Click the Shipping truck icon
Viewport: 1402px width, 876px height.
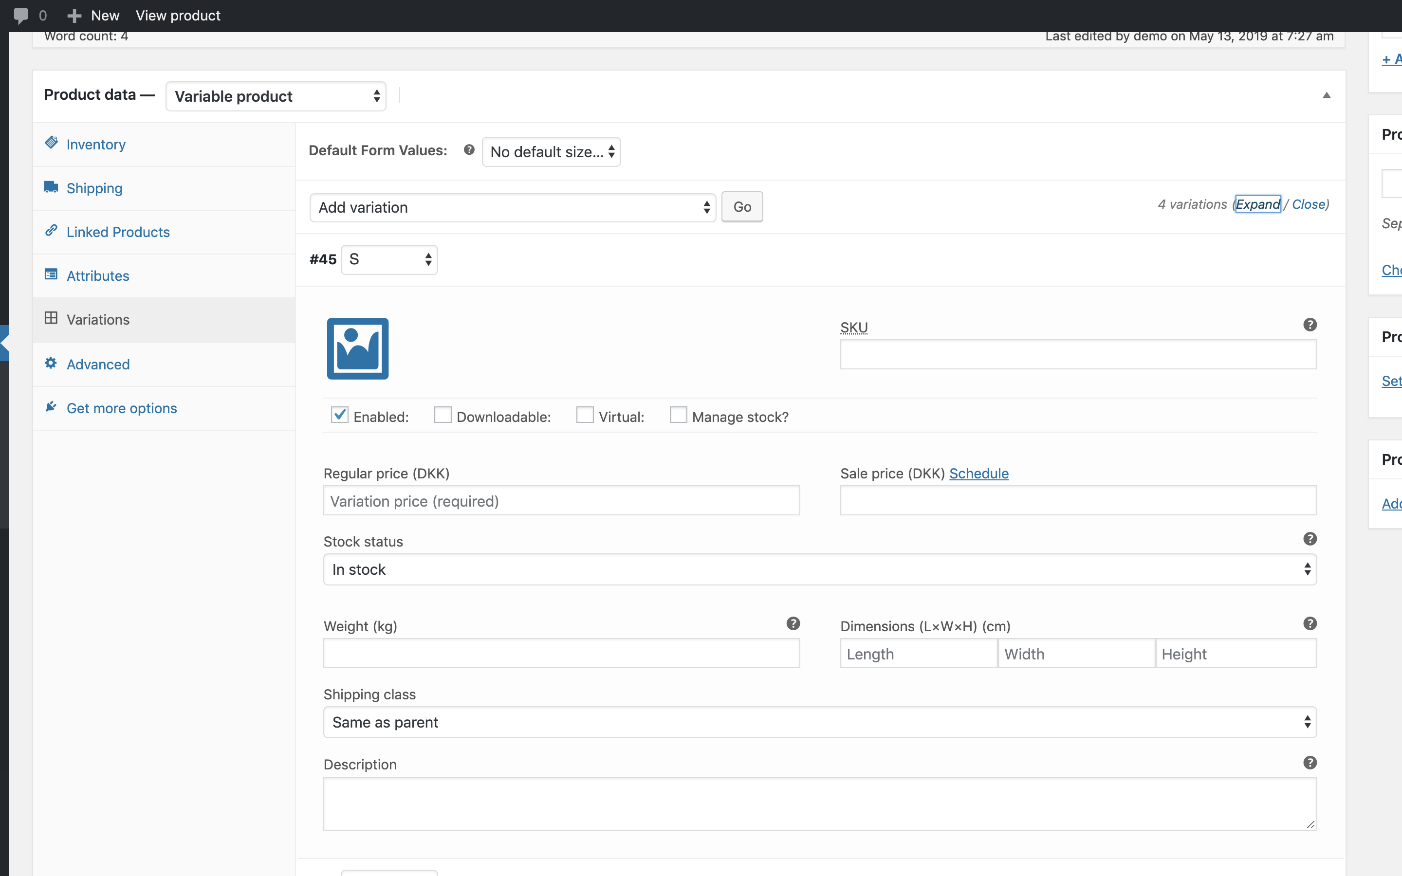coord(51,187)
